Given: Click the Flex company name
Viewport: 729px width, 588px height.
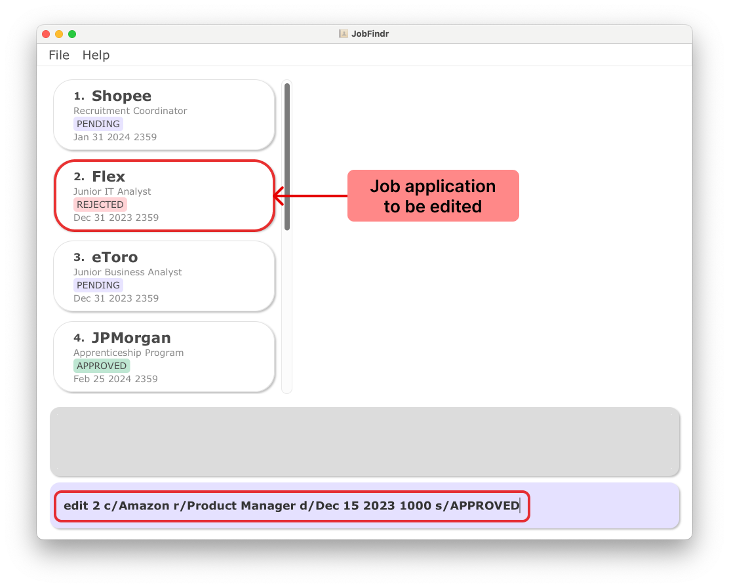Looking at the screenshot, I should pyautogui.click(x=109, y=176).
